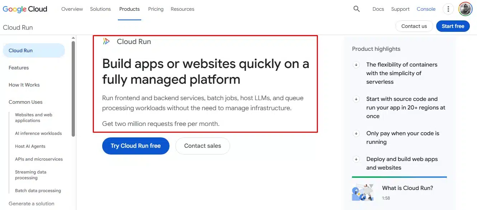
Task: Play the What is Cloud Run video thumbnail
Action: [x=363, y=192]
